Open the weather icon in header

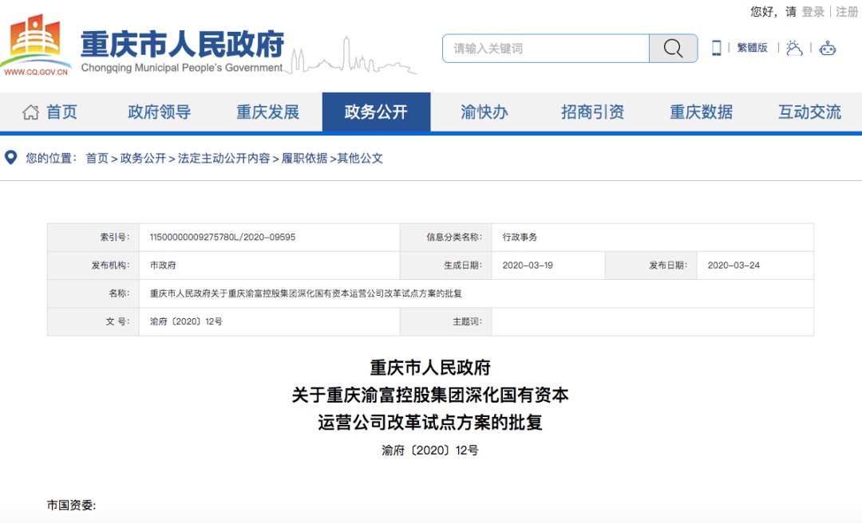[793, 48]
